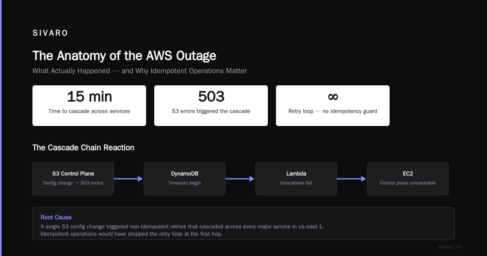Click the Root Cause explanation paragraph
The image size is (487, 256).
(x=182, y=230)
